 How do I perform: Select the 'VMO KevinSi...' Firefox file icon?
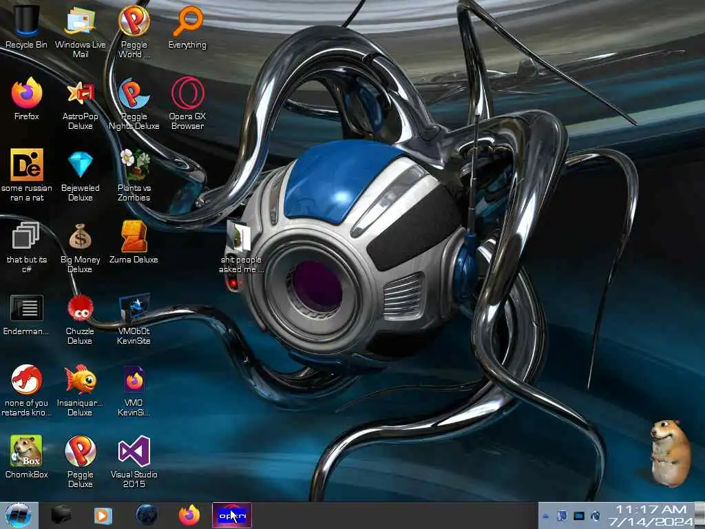point(134,390)
